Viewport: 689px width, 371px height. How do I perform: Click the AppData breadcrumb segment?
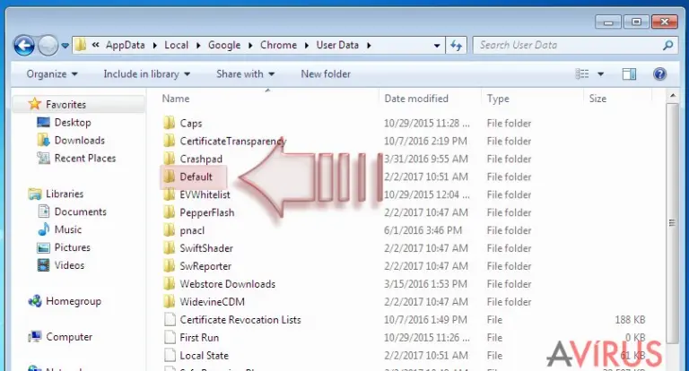126,45
